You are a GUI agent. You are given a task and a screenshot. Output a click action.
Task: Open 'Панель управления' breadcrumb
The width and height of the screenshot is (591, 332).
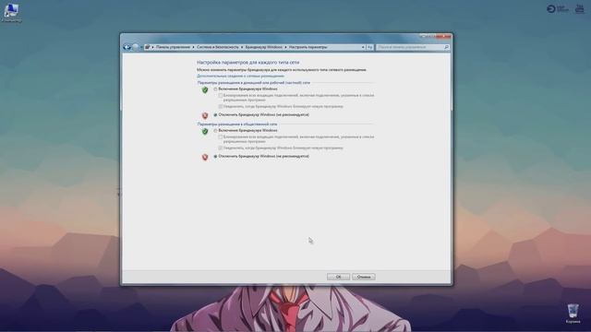pos(173,47)
